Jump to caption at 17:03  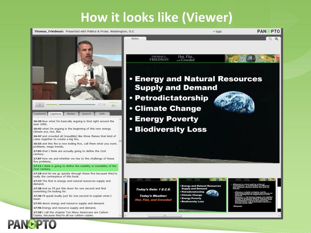pos(75,153)
